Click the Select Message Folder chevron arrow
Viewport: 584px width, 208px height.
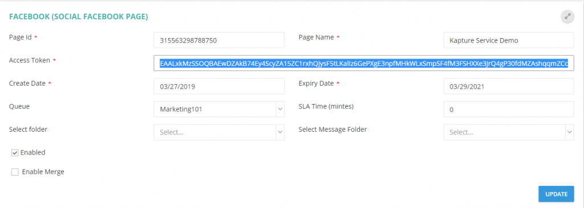(570, 132)
